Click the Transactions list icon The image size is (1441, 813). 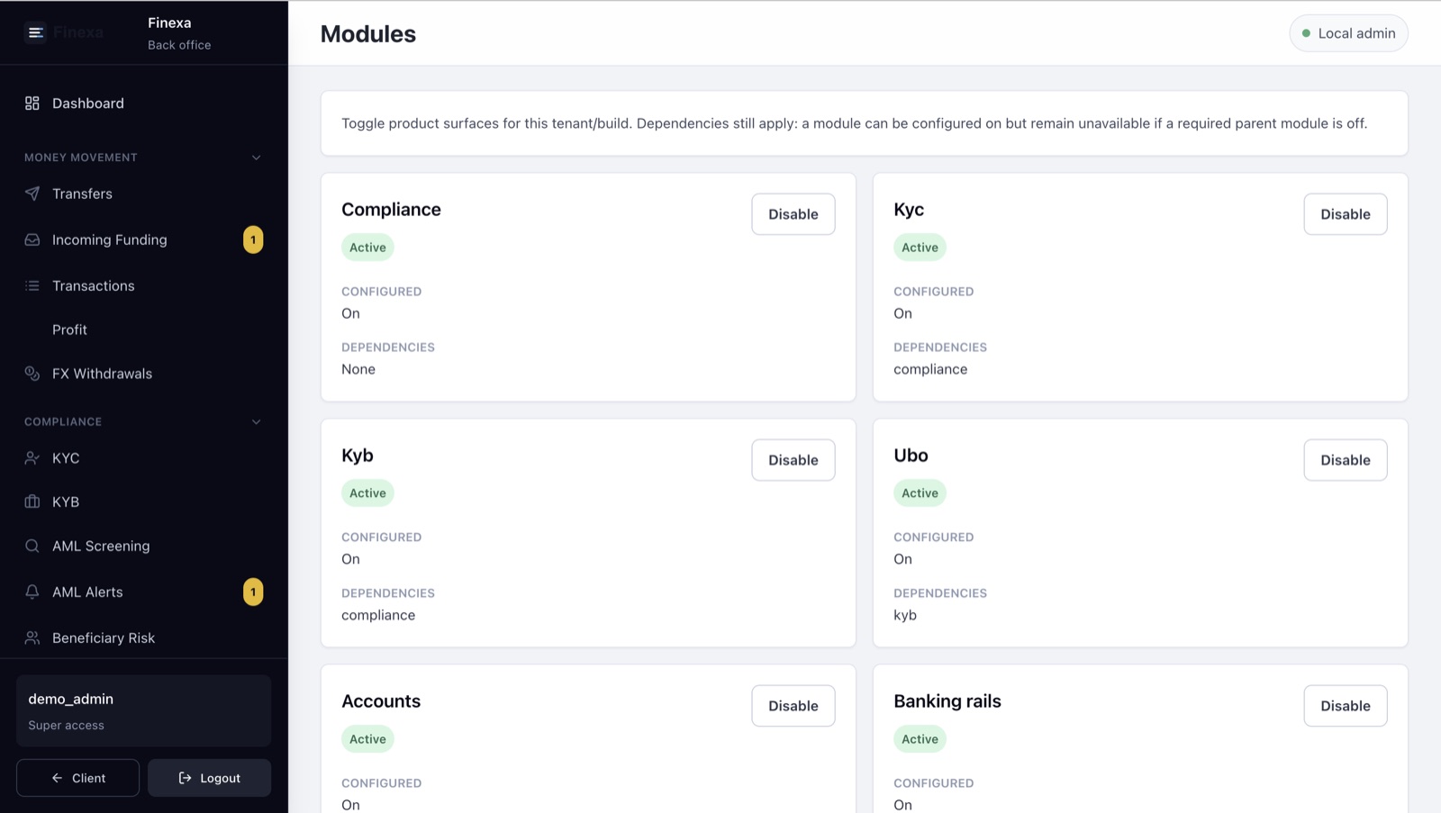pos(32,285)
